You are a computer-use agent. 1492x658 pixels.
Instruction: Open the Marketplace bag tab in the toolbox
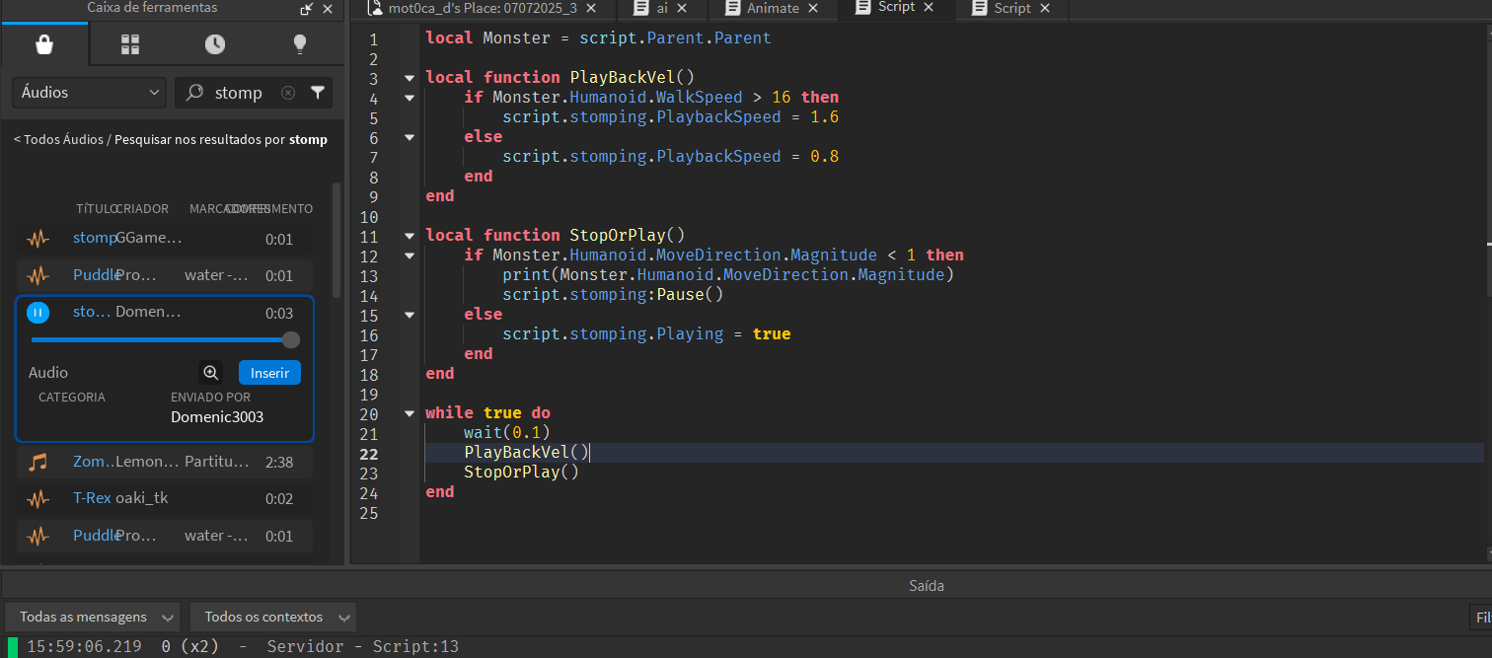(x=44, y=44)
